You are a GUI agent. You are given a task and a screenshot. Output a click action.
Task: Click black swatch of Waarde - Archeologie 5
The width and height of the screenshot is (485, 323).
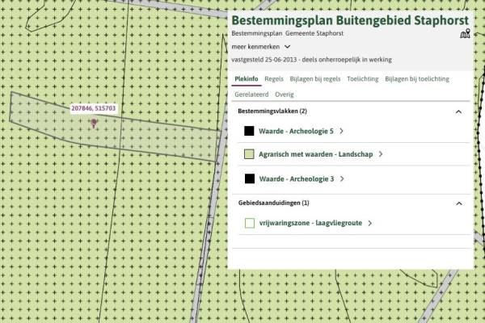(249, 131)
